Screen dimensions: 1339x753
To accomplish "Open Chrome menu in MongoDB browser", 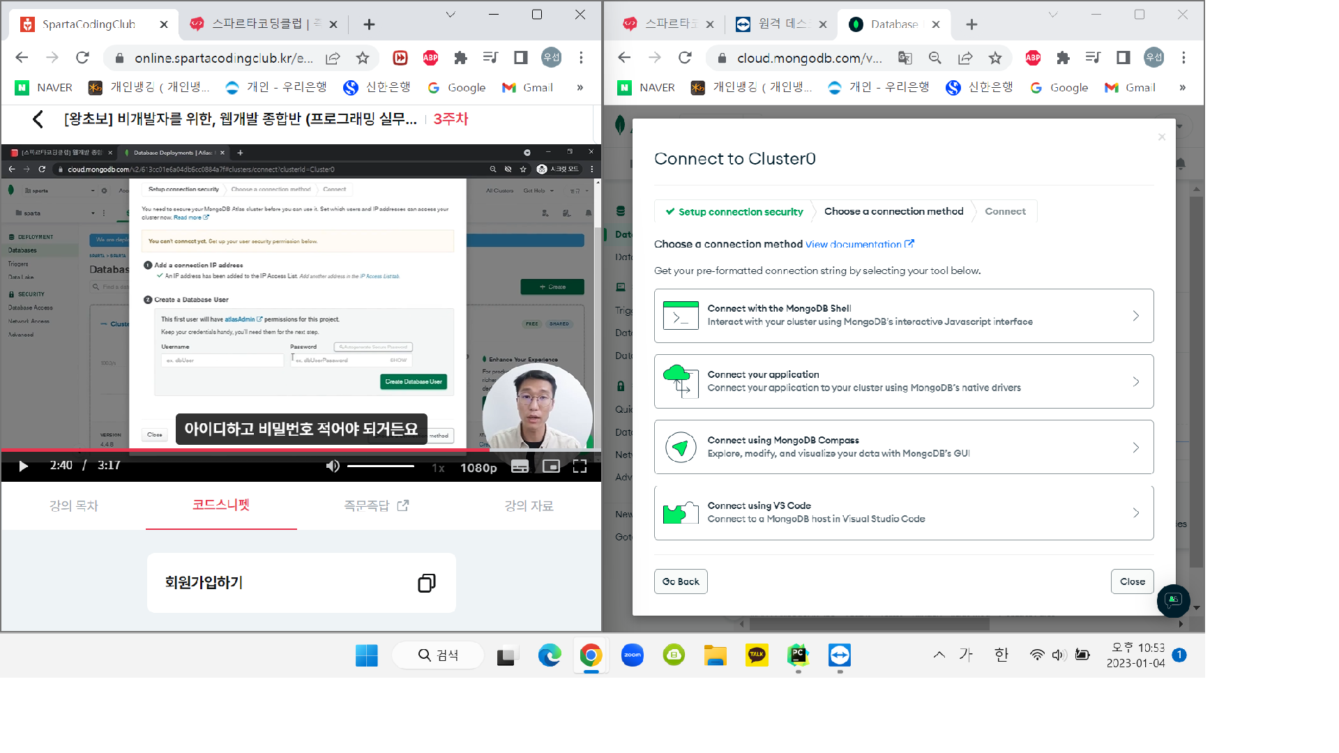I will [1183, 58].
